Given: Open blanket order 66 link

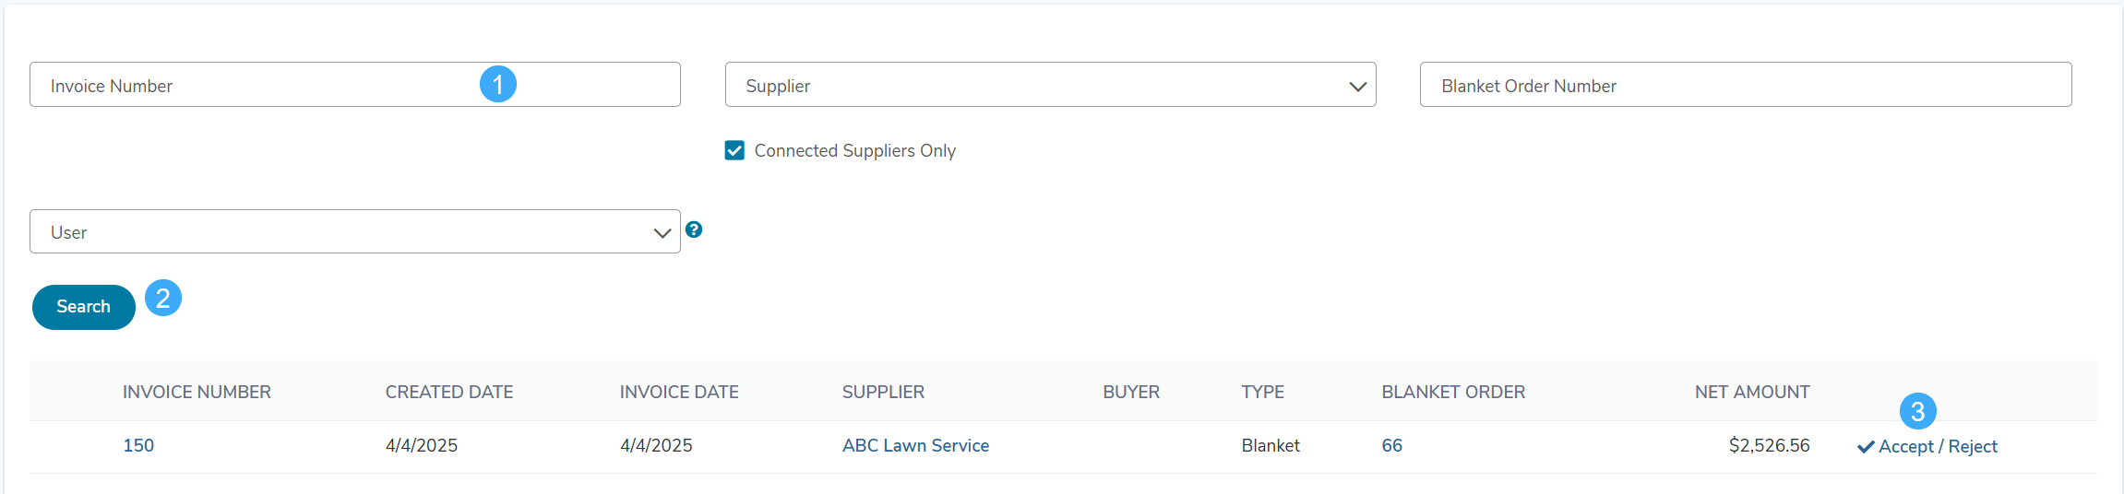Looking at the screenshot, I should 1391,445.
